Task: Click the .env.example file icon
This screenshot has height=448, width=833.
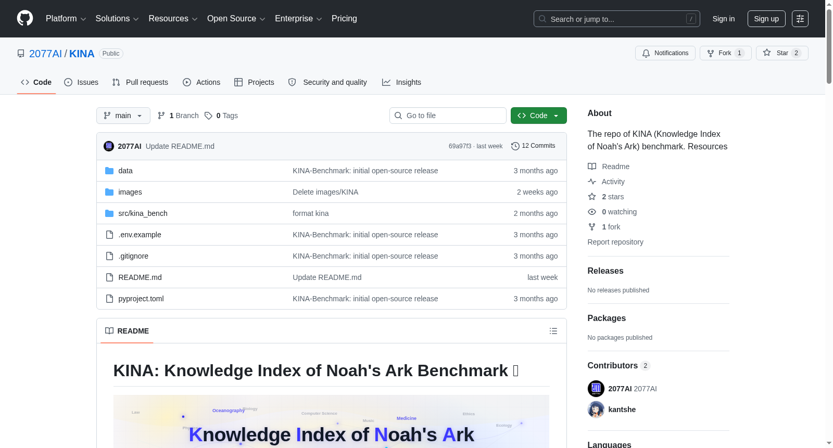Action: [x=109, y=235]
